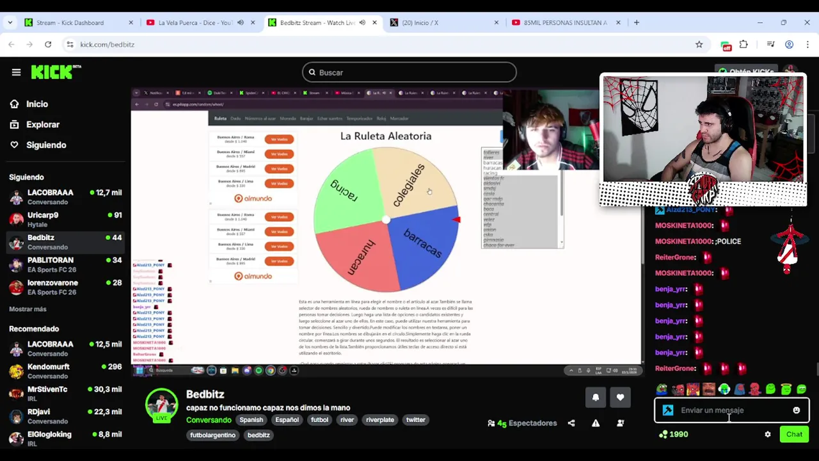819x461 pixels.
Task: Switch to Stream - Kick Dashboard tab
Action: point(78,22)
